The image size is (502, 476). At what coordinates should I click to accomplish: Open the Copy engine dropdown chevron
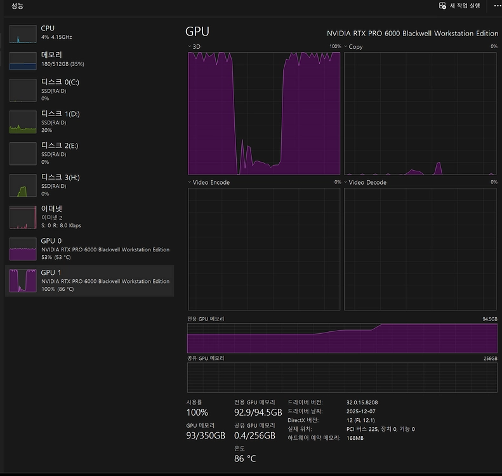[x=345, y=47]
